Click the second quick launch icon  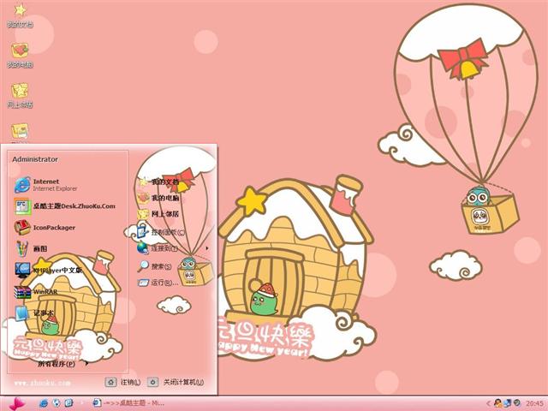pyautogui.click(x=56, y=403)
